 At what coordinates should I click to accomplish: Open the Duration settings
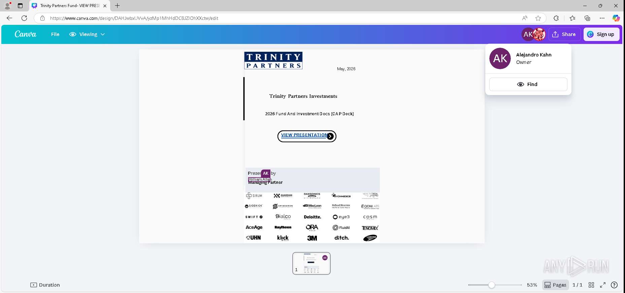45,285
